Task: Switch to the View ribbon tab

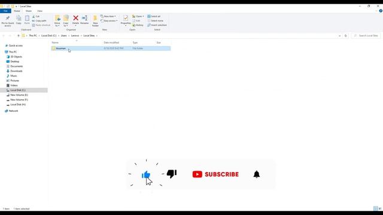Action: 39,11
